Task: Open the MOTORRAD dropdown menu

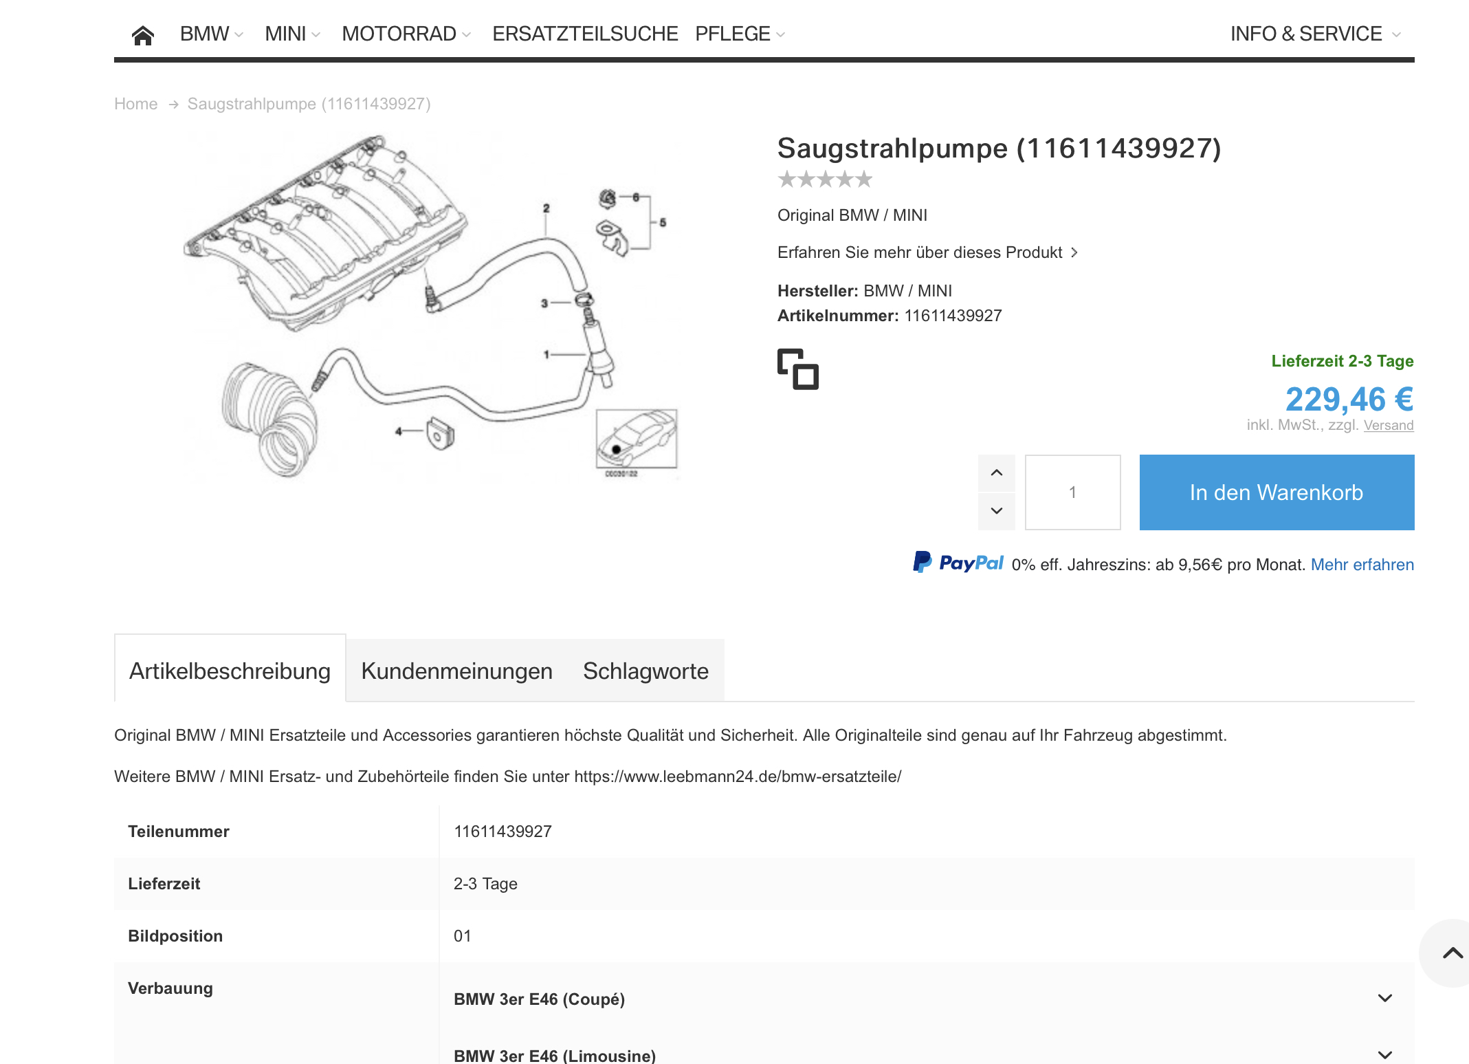Action: point(406,34)
